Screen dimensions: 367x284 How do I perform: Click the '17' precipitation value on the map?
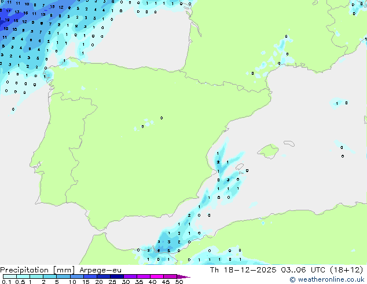9,11
